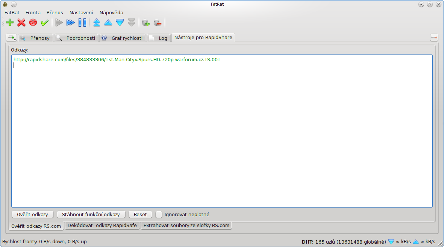Switch to the Podrobnosti tab
The height and width of the screenshot is (247, 444).
(x=76, y=38)
